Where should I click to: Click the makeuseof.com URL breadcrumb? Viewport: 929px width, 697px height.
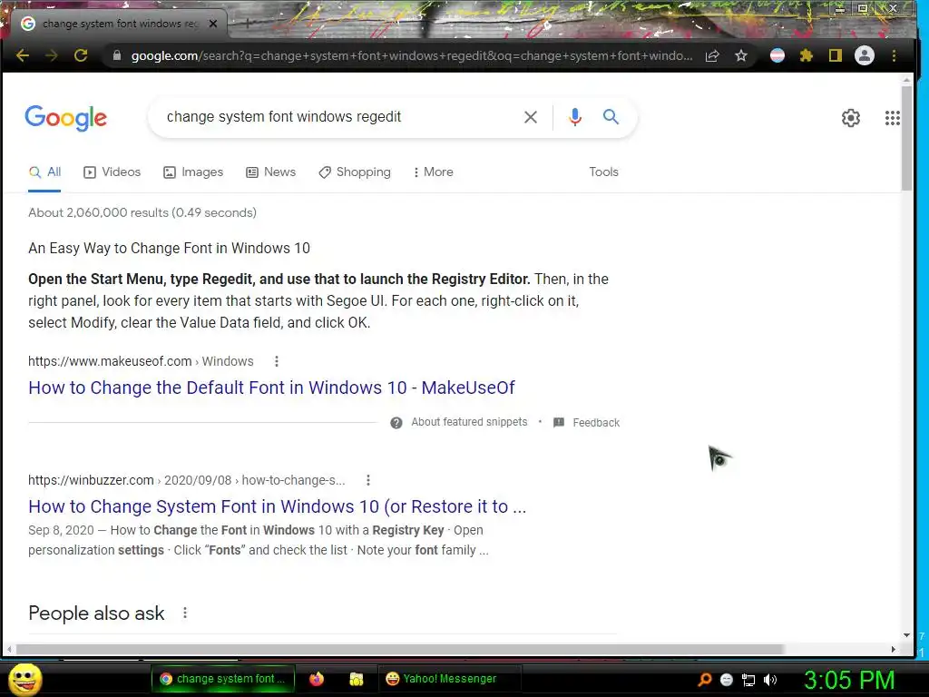[141, 361]
